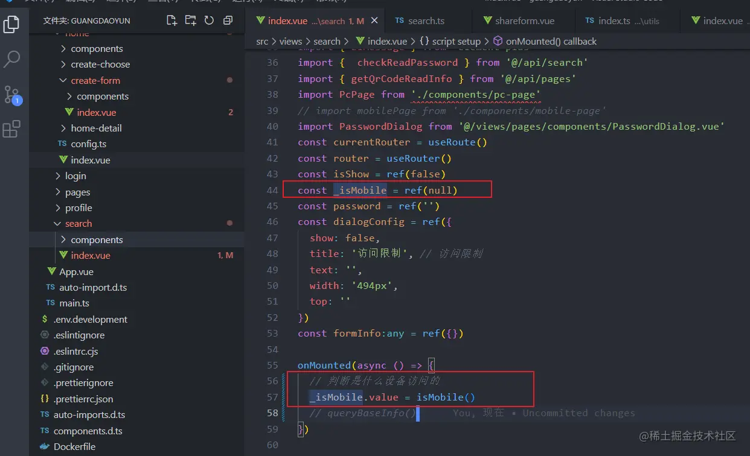Image resolution: width=750 pixels, height=456 pixels.
Task: Collapse the create-form folder
Action: [95, 80]
